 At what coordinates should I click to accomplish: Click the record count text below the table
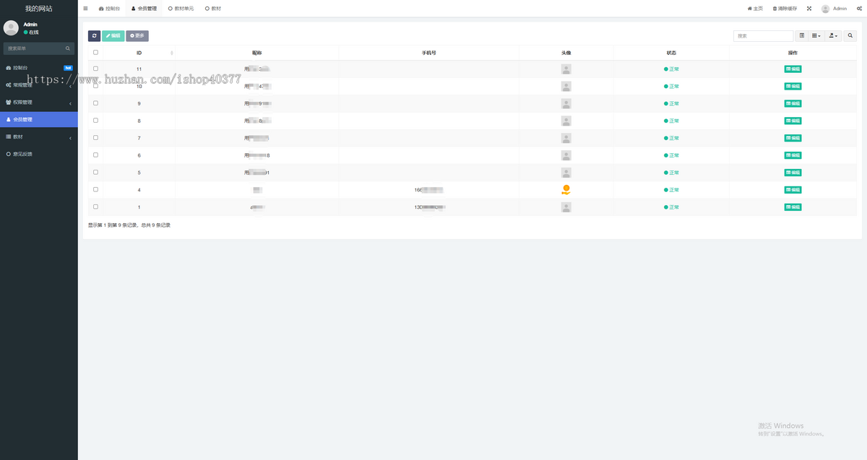tap(129, 225)
